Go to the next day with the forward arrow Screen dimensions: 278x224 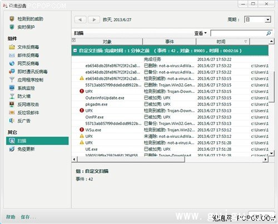94,19
